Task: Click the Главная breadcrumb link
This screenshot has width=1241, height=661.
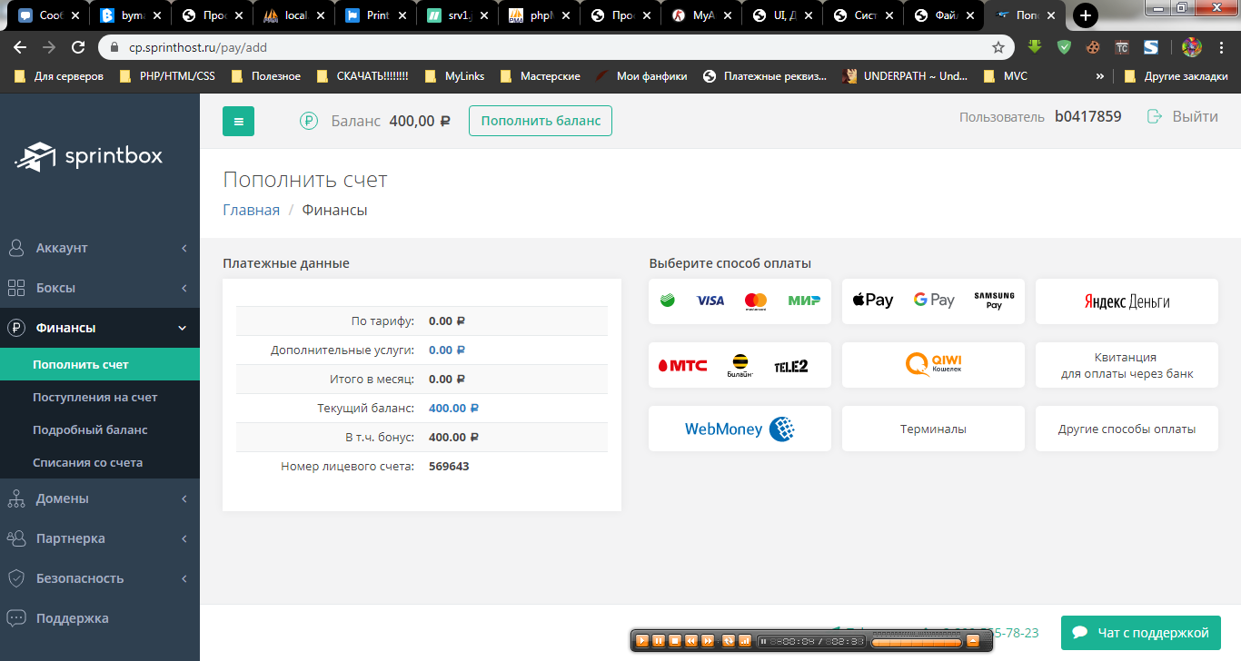Action: (x=252, y=210)
